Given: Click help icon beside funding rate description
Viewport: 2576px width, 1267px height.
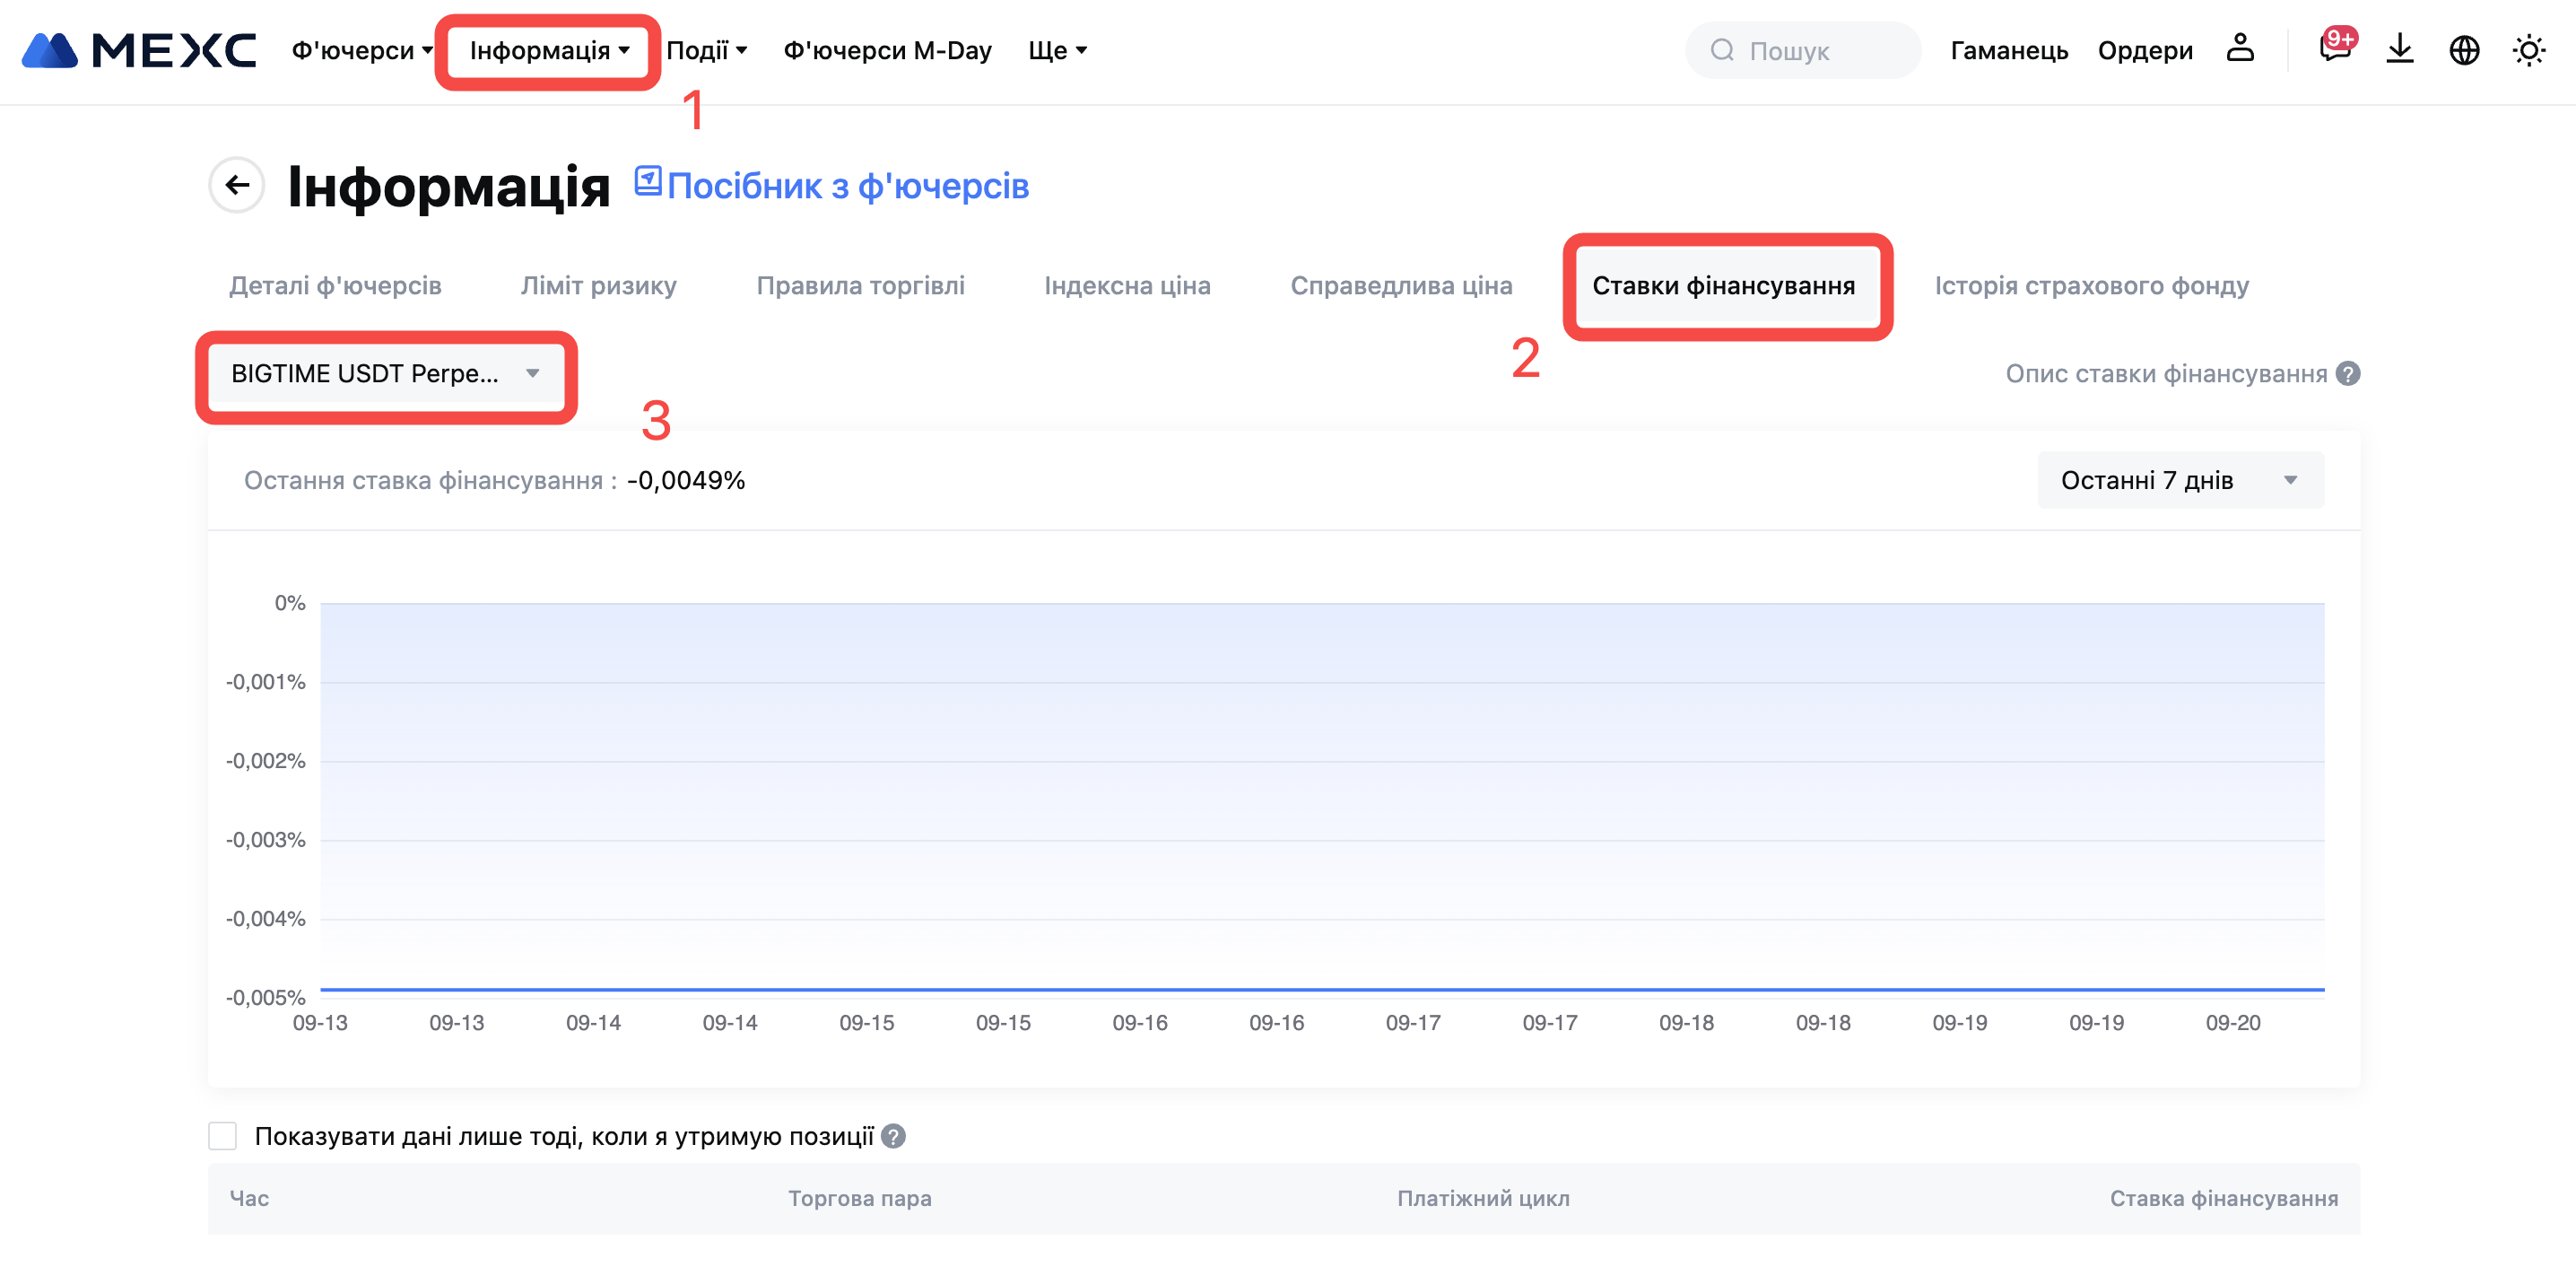Looking at the screenshot, I should click(x=2349, y=373).
